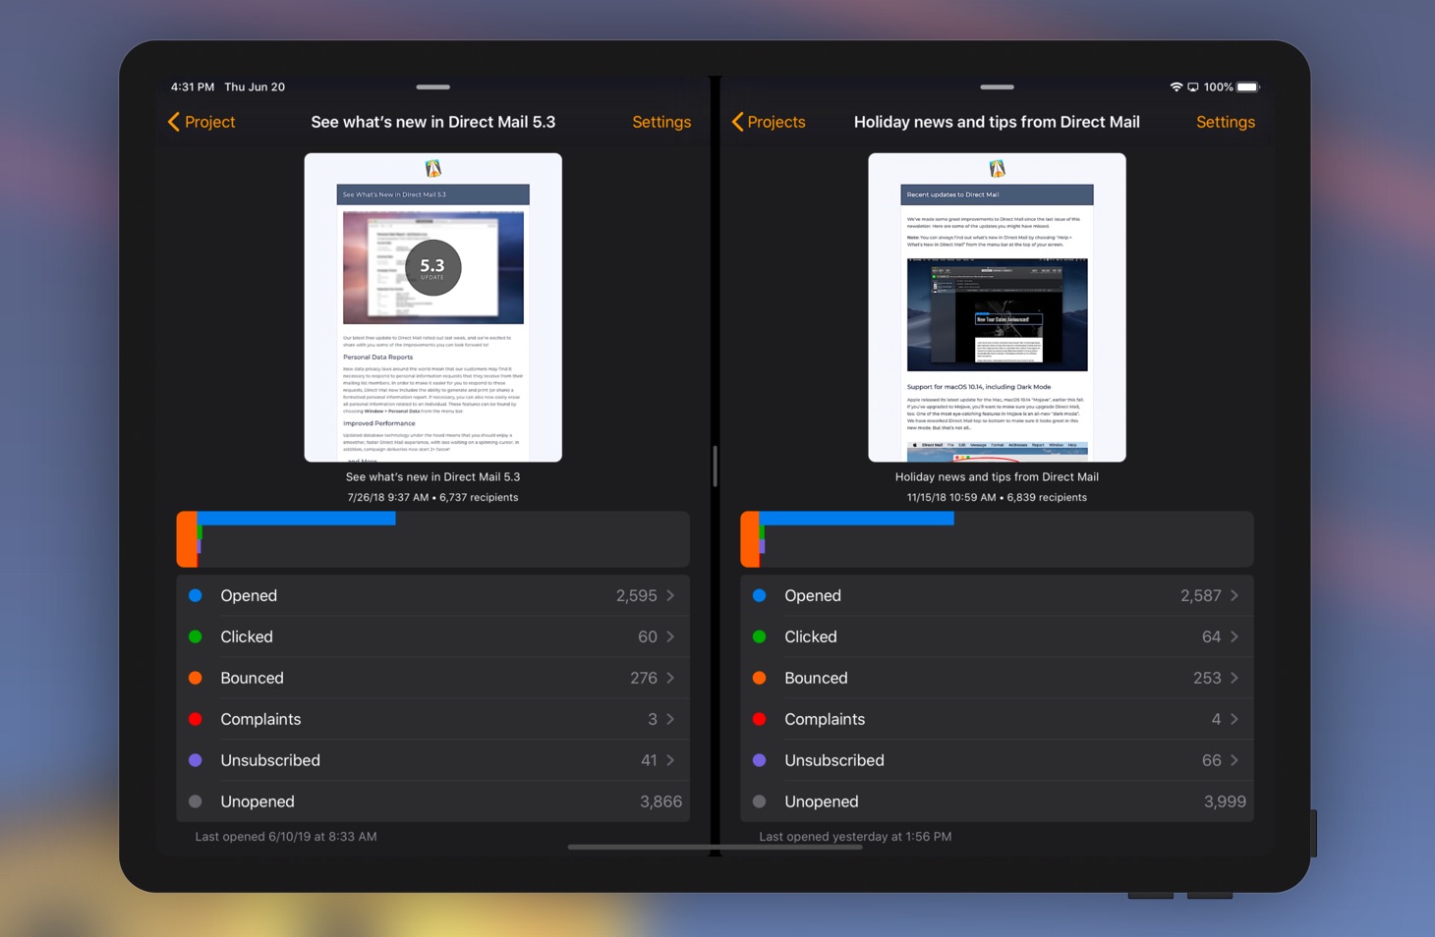The height and width of the screenshot is (937, 1435).
Task: Click blue Opened dot in right pane
Action: pyautogui.click(x=760, y=595)
